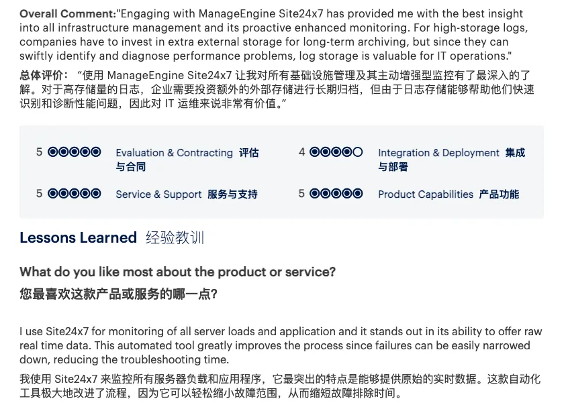Click the English paragraph about monitoring server loads
This screenshot has width=566, height=411.
tap(281, 345)
